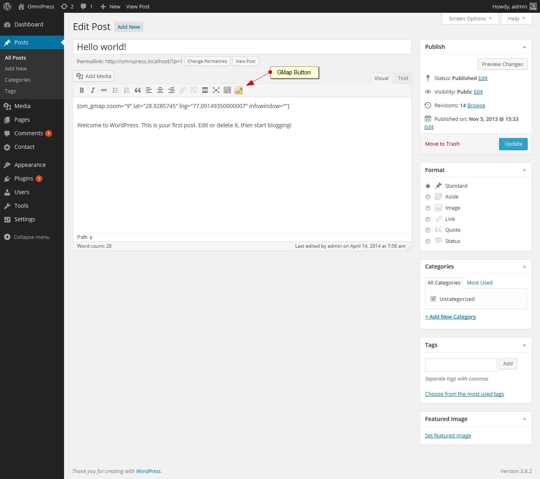Apply Strikethrough from the editor toolbar
This screenshot has height=479, width=540.
pos(104,90)
